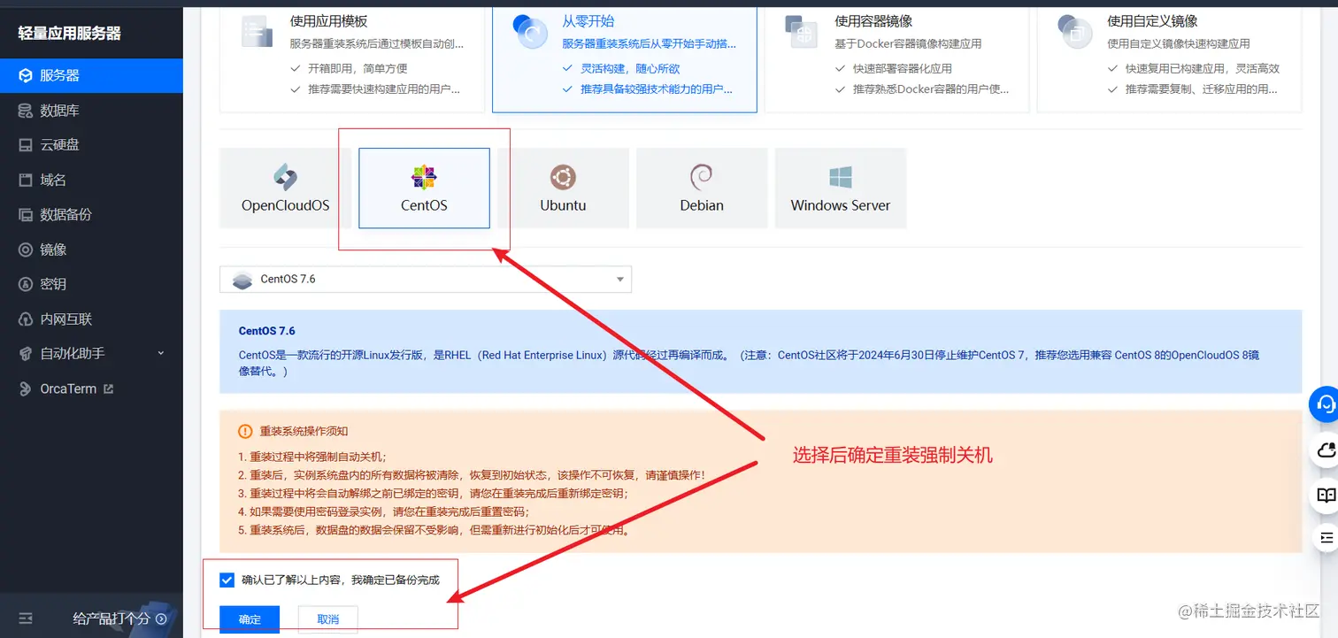Viewport: 1338px width, 638px height.
Task: Toggle the 确认已了解以上内容 checkbox
Action: 227,580
